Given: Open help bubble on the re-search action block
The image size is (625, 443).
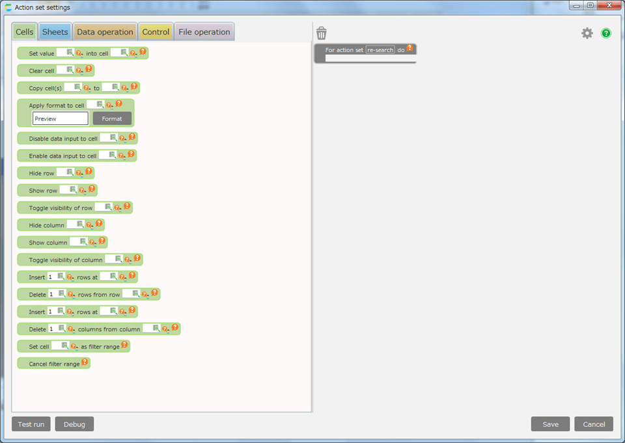Looking at the screenshot, I should (410, 48).
